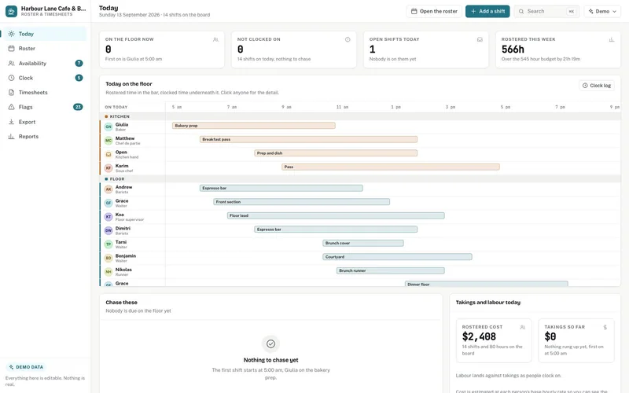Screen dimensions: 629x393
Task: Click the Chase these heading
Action: click(x=121, y=303)
